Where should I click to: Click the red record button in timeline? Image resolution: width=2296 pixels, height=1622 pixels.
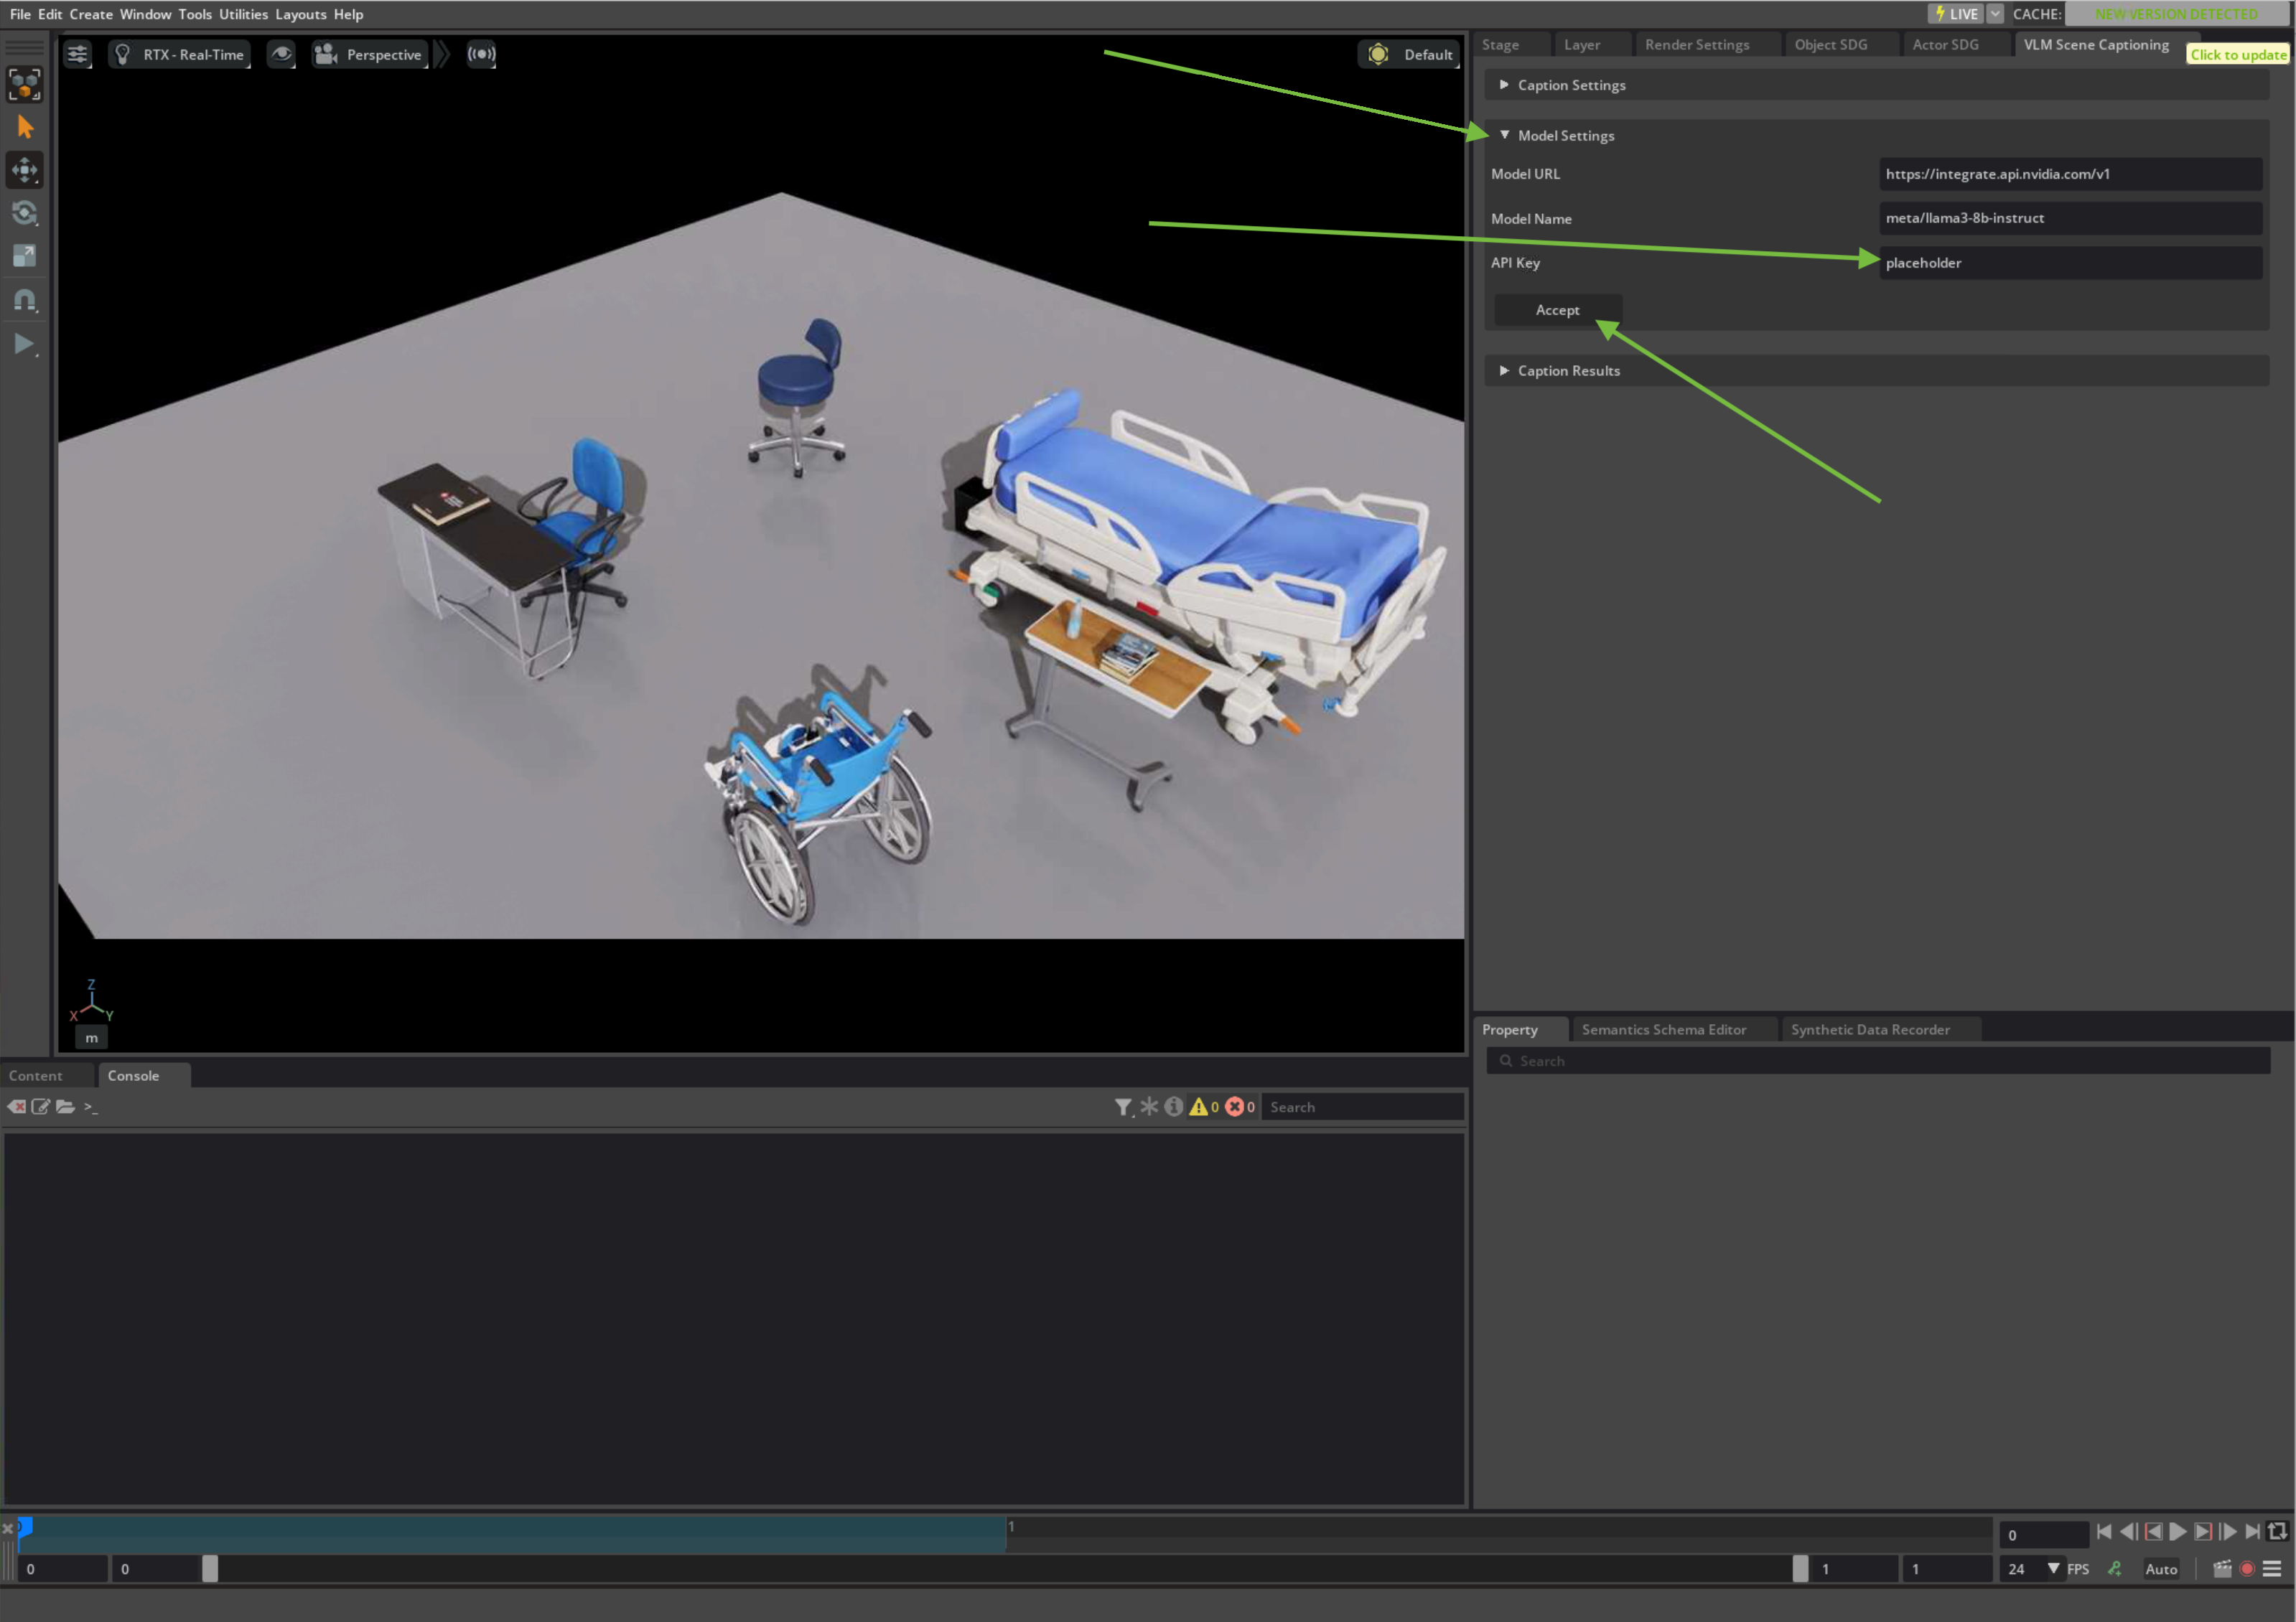point(2248,1569)
